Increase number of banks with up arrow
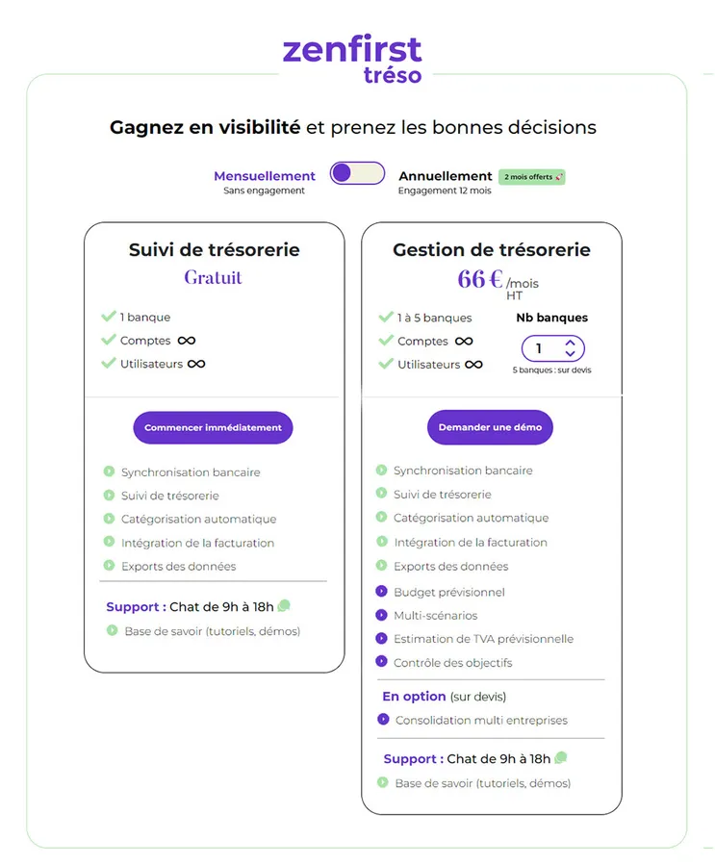715x866 pixels. click(570, 343)
